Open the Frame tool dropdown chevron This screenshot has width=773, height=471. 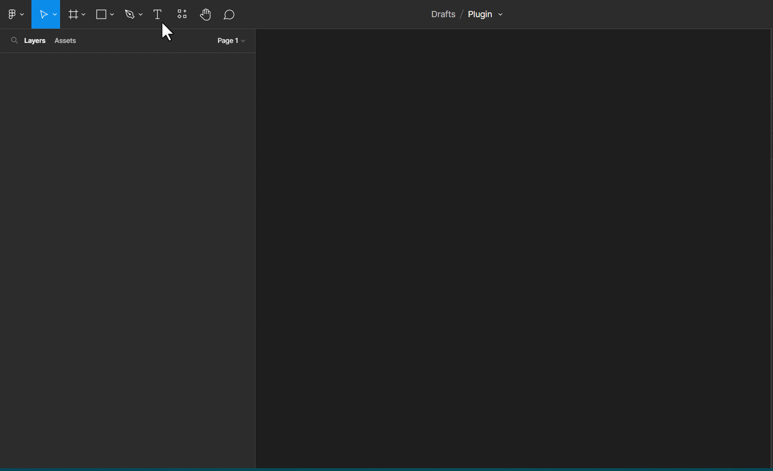84,14
